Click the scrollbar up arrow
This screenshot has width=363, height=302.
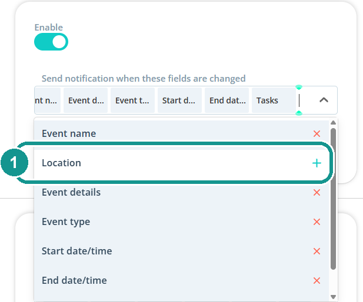coord(333,123)
